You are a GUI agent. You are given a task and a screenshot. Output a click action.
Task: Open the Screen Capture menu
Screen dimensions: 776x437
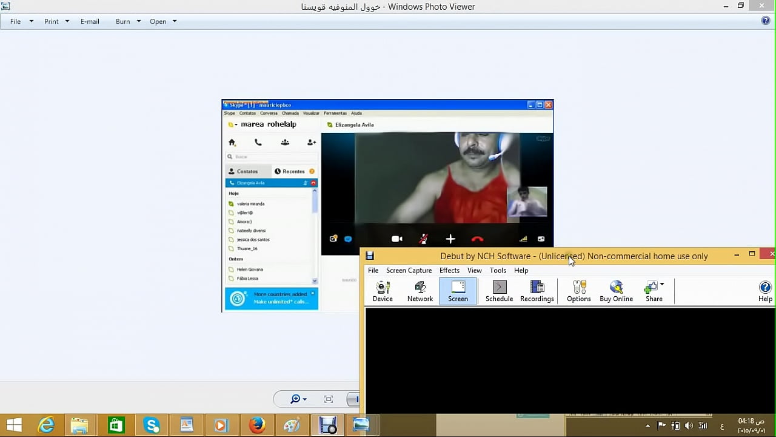pyautogui.click(x=409, y=271)
